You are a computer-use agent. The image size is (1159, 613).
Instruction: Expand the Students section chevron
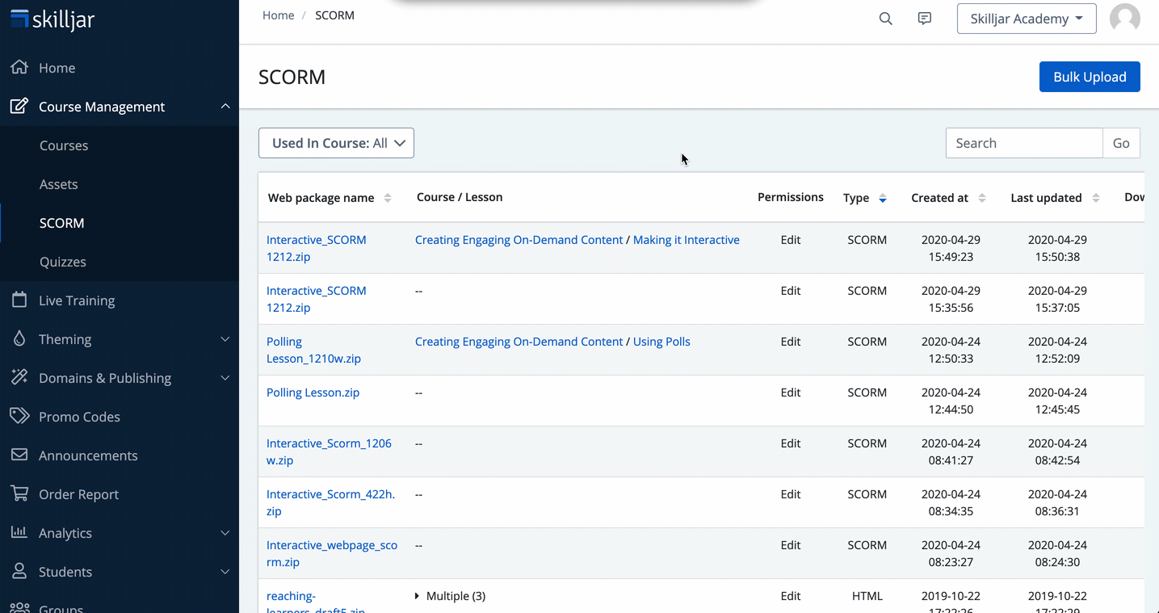click(x=225, y=571)
